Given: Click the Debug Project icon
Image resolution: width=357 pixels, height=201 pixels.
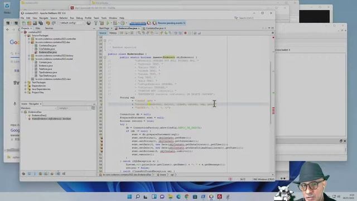Looking at the screenshot, I should [x=115, y=23].
